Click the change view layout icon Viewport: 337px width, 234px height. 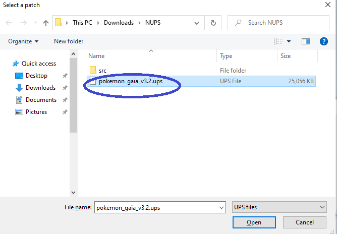click(278, 41)
